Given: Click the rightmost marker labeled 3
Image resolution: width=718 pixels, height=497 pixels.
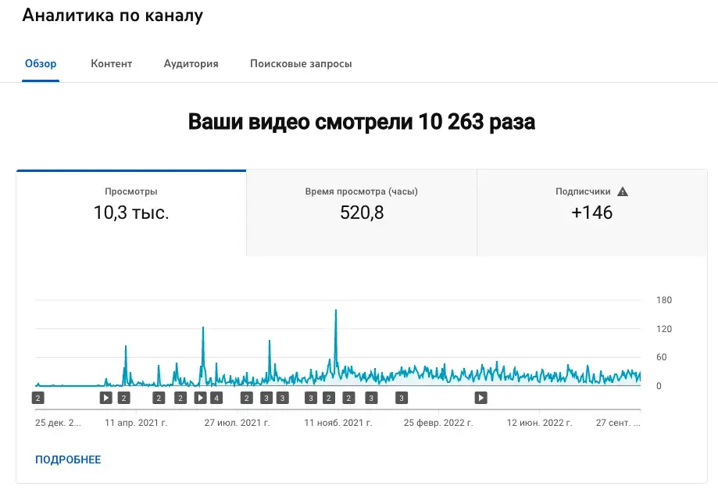Looking at the screenshot, I should click(x=402, y=398).
